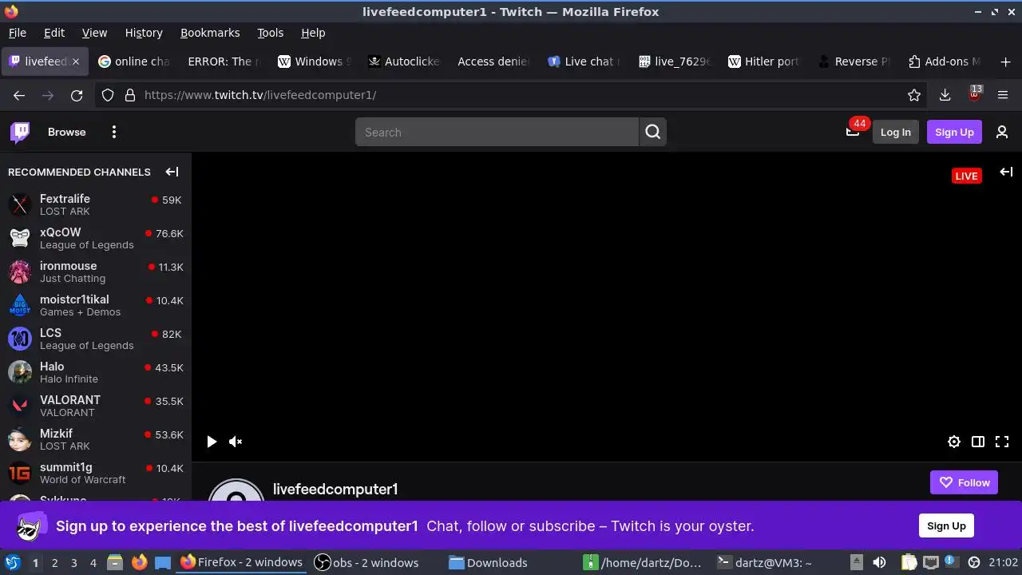Viewport: 1022px width, 575px height.
Task: Open ironmouse channel in sidebar
Action: 96,272
